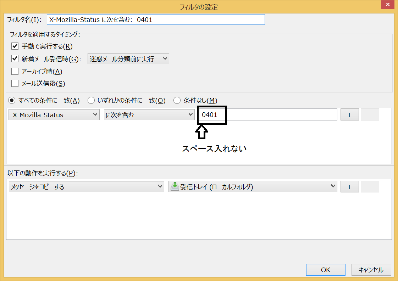
Task: Cancel the dialog with キャンセル button
Action: click(371, 270)
